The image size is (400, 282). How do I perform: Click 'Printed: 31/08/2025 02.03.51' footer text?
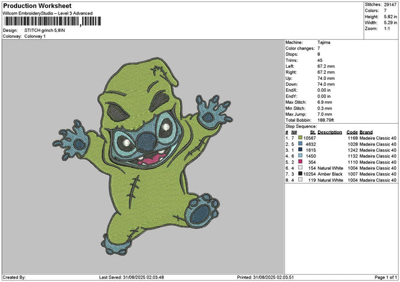coord(265,277)
